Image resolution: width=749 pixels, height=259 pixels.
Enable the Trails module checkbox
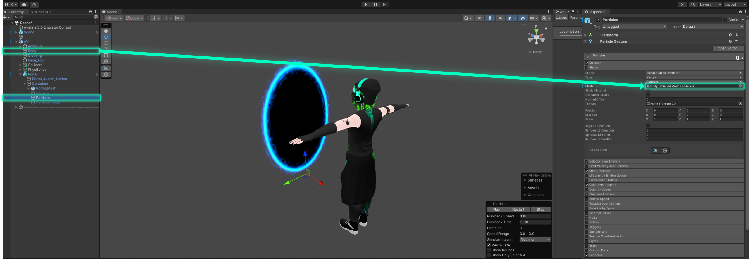(x=587, y=246)
